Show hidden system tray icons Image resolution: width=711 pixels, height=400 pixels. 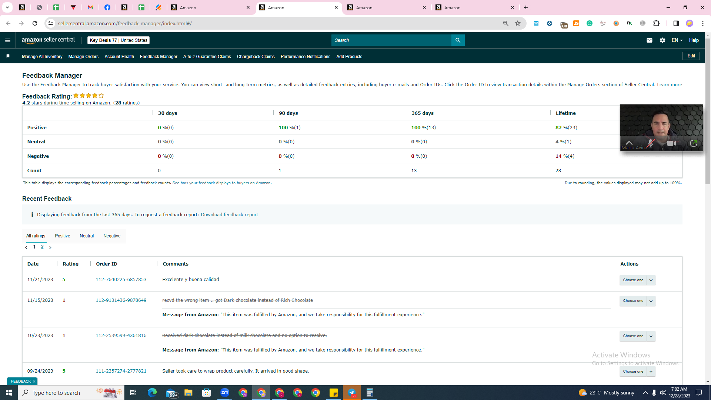645,393
